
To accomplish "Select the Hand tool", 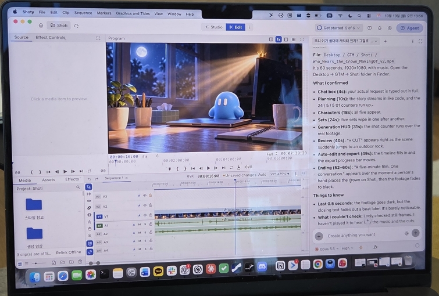I will pyautogui.click(x=90, y=229).
